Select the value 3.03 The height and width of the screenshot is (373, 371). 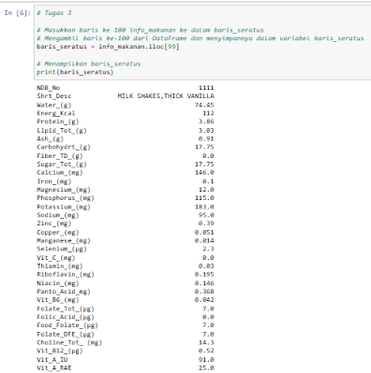click(206, 131)
